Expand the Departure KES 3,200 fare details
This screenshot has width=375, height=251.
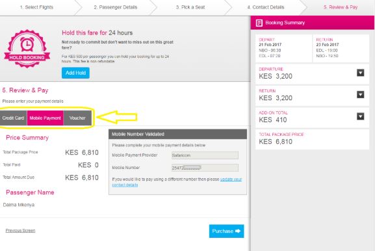coord(361,73)
